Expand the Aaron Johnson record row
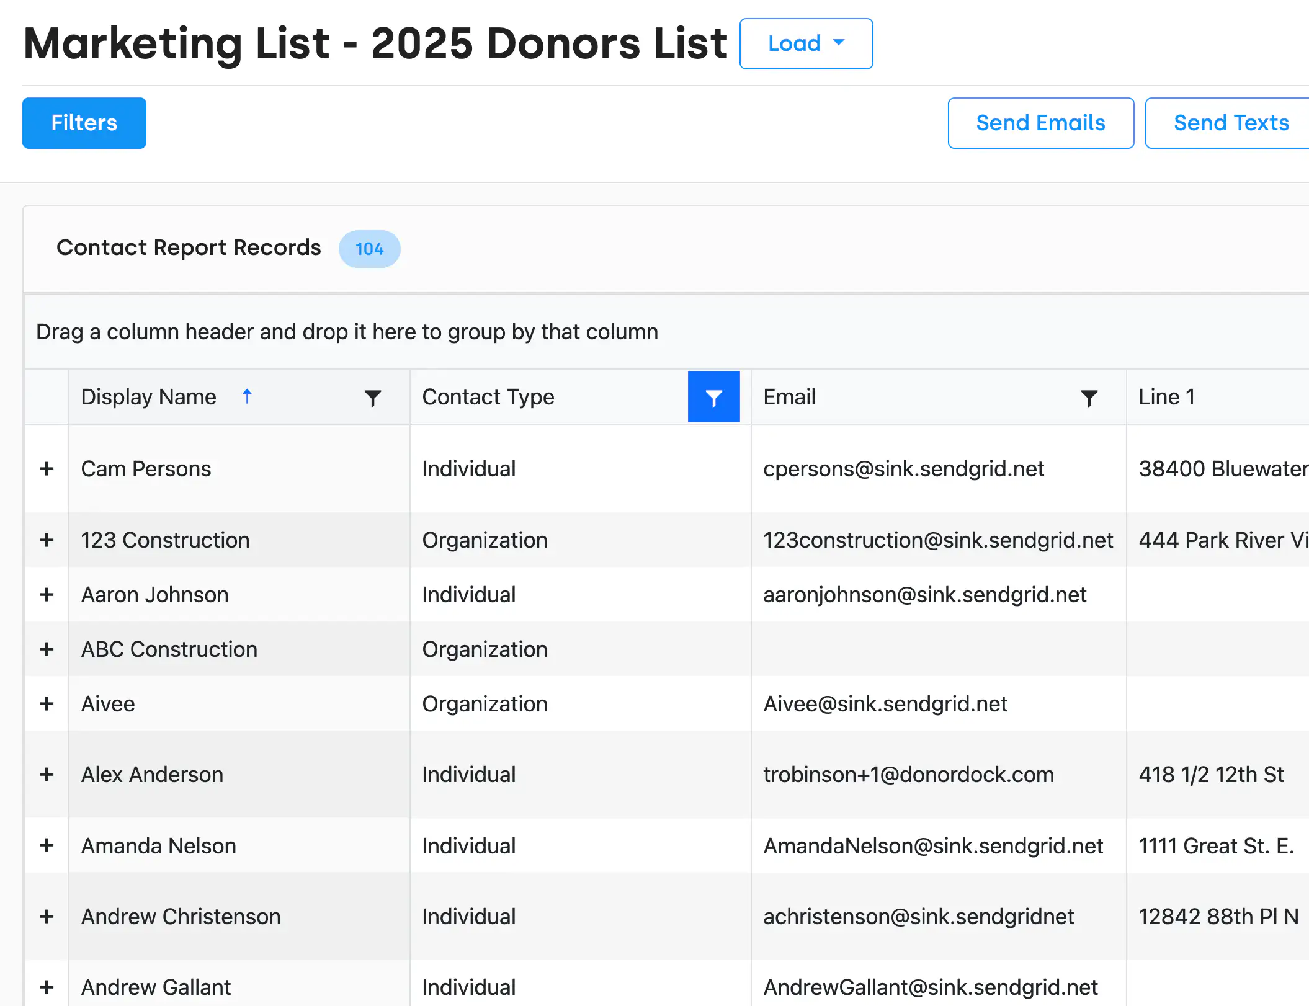The height and width of the screenshot is (1006, 1309). 47,595
